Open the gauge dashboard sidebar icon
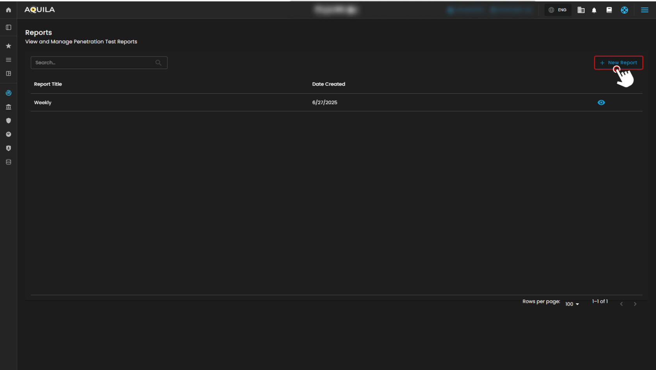Screen dimensions: 656x370 click(x=9, y=134)
